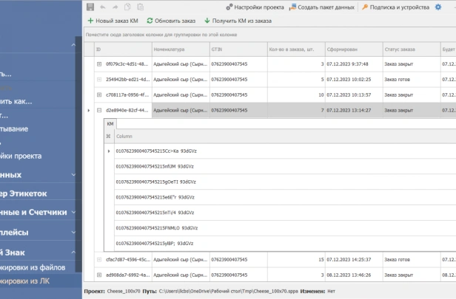Click Создать пакет данных button
This screenshot has width=456, height=299.
[321, 7]
